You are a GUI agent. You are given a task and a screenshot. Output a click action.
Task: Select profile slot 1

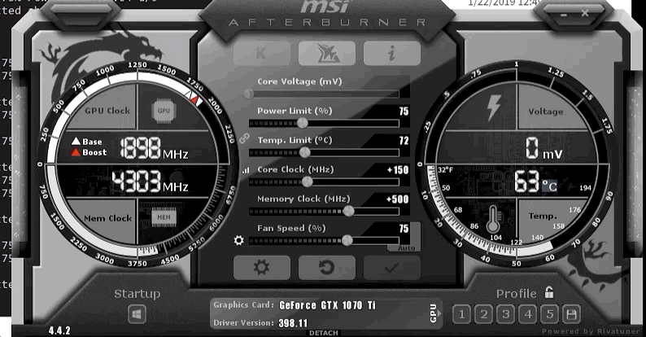(x=461, y=315)
